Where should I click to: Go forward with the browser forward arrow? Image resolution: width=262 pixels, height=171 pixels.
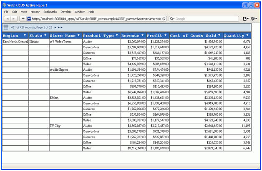pos(14,19)
